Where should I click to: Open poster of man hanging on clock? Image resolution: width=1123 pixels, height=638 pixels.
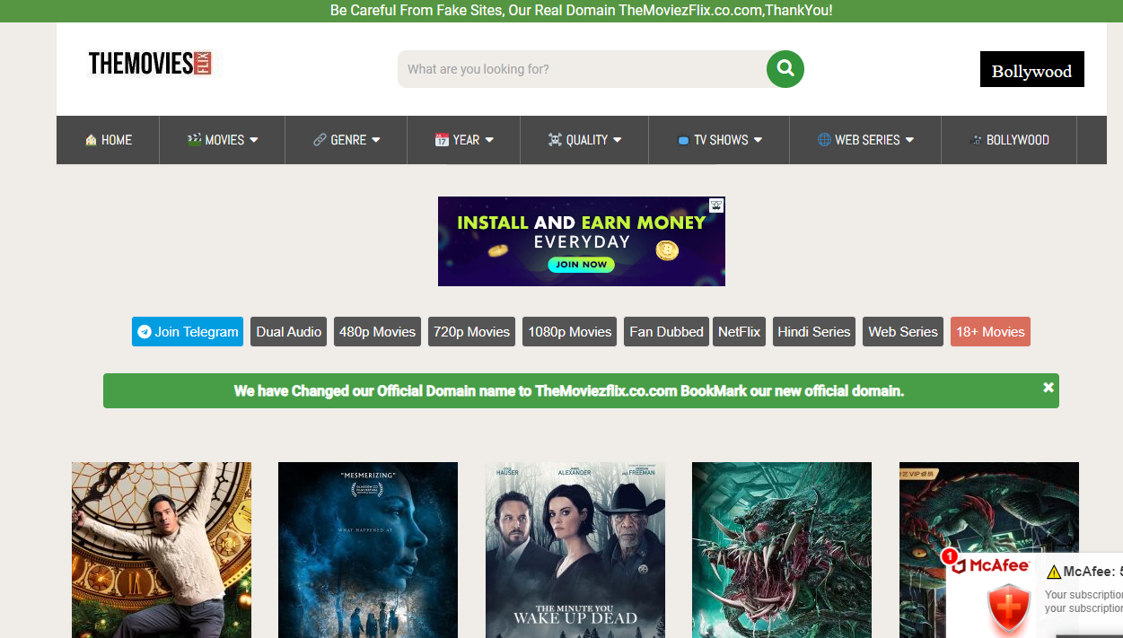click(162, 550)
